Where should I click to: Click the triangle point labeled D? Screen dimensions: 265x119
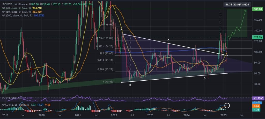(x=204, y=78)
